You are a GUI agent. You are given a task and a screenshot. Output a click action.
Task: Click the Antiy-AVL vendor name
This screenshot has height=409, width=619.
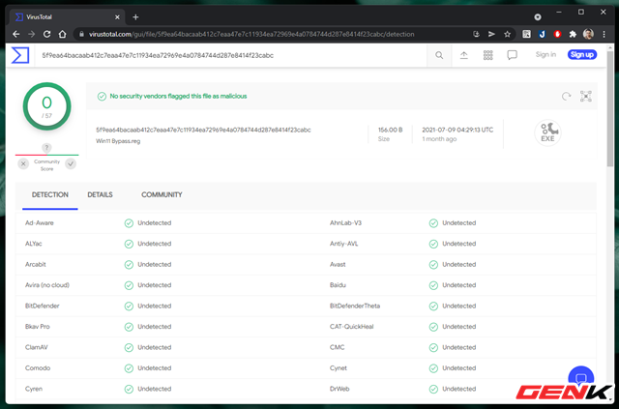(x=344, y=244)
